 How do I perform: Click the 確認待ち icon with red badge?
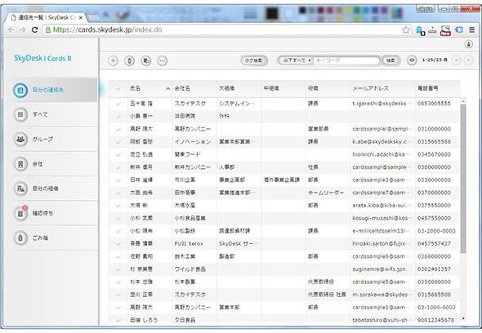(20, 213)
